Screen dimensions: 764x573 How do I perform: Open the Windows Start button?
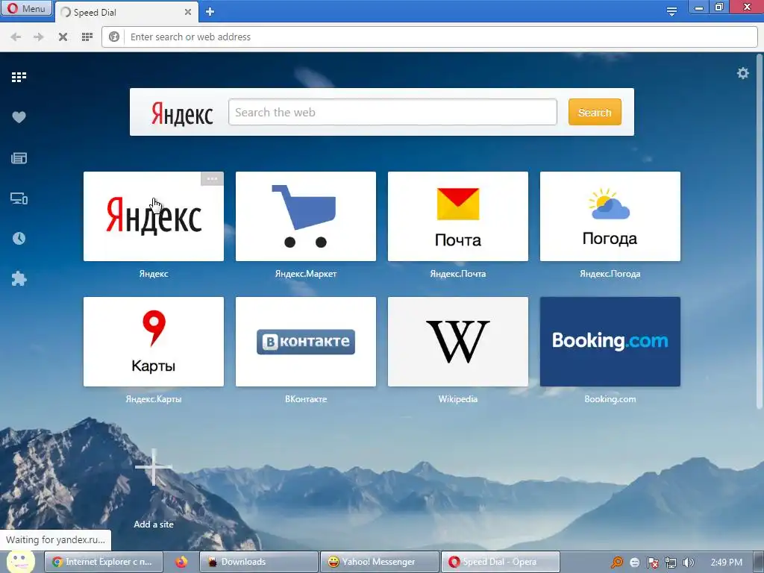pos(20,562)
